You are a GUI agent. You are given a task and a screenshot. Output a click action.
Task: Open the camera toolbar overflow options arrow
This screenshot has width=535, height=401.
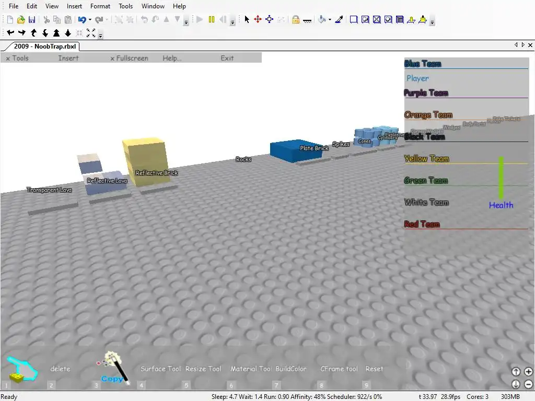coord(100,35)
